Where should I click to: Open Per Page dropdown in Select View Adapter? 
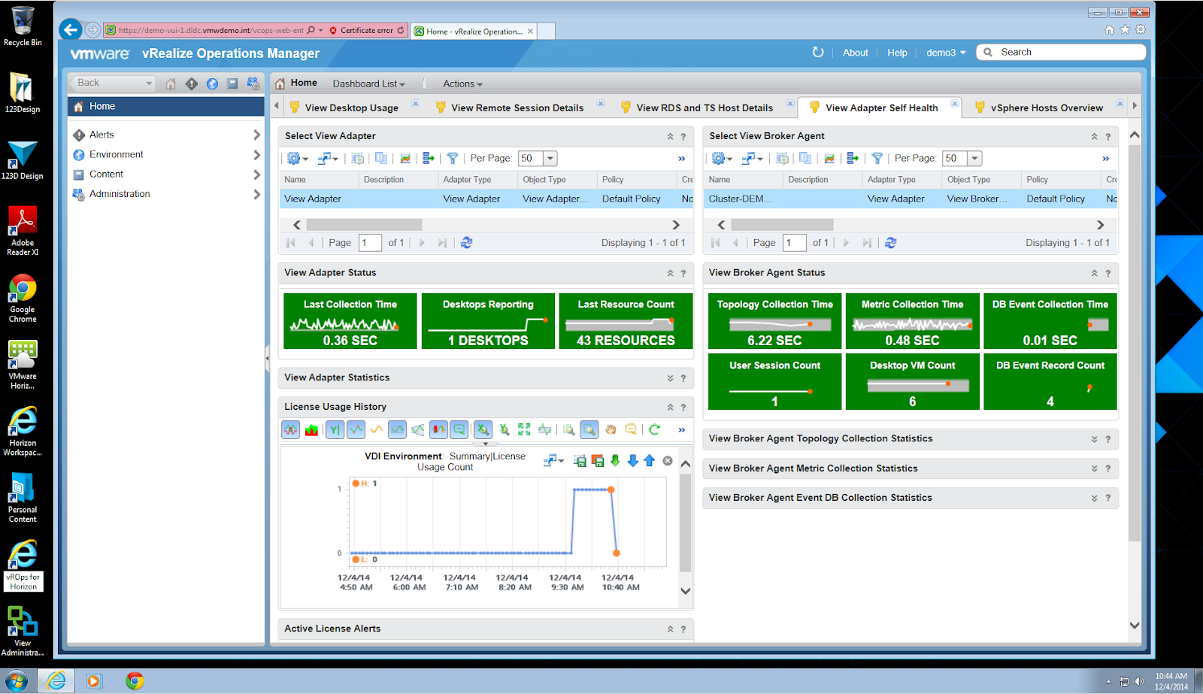click(550, 158)
